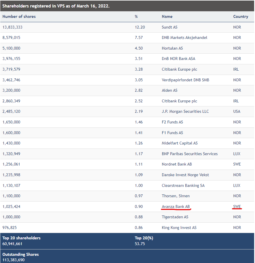The image size is (255, 263).
Task: Select F2 Funds AS name
Action: coord(172,122)
